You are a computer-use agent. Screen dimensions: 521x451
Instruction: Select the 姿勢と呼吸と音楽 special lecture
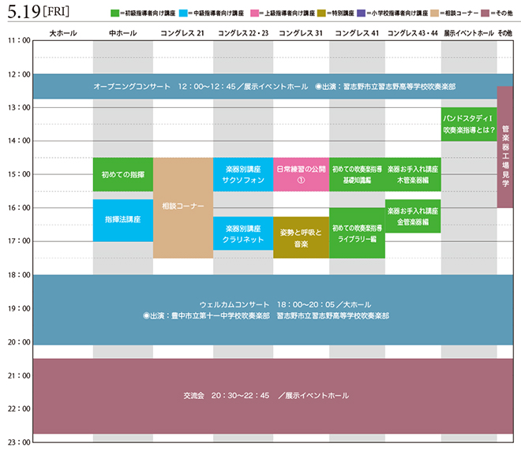(301, 237)
